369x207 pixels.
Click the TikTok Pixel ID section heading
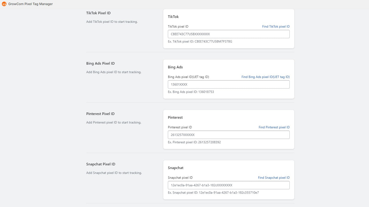(x=98, y=13)
